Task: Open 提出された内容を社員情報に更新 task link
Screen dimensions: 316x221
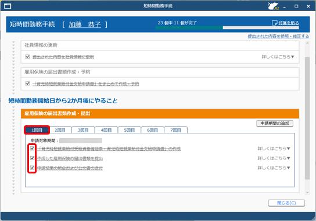Action: pos(63,57)
